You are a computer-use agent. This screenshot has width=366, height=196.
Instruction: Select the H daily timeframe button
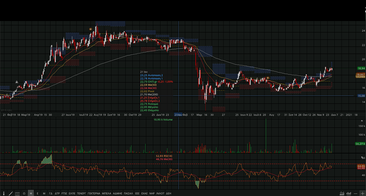(31, 193)
